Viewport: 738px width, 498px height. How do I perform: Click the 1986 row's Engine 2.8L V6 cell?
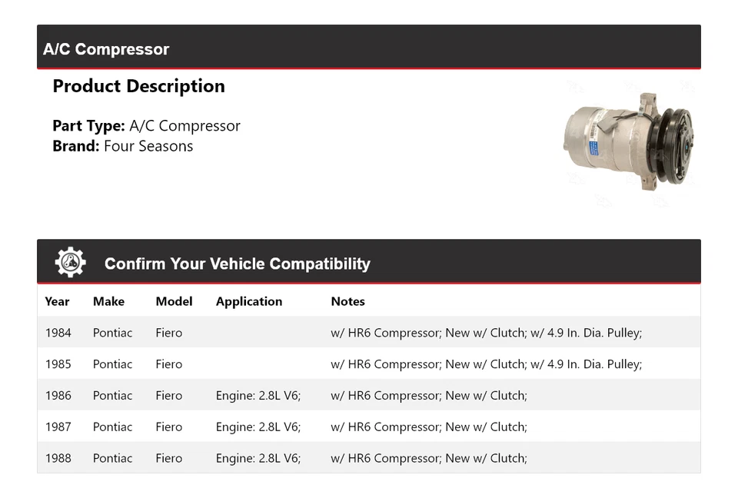pos(258,396)
